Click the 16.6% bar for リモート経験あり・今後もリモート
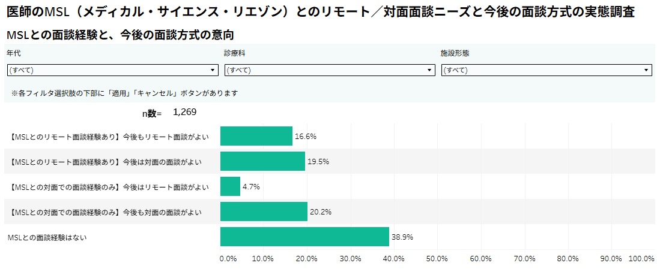 pos(256,136)
